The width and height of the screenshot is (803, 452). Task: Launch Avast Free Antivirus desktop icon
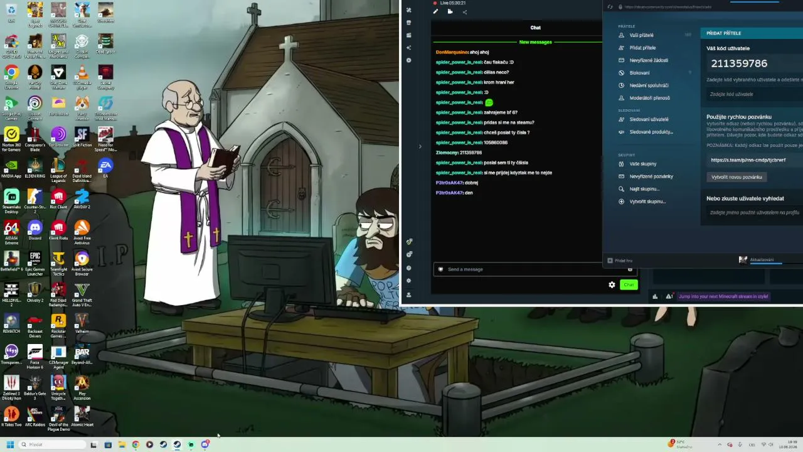[82, 232]
